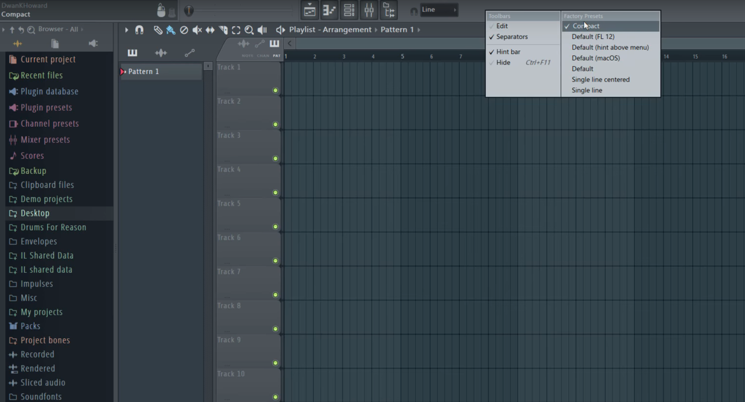Open the Line snap dropdown
745x402 pixels.
click(x=439, y=10)
